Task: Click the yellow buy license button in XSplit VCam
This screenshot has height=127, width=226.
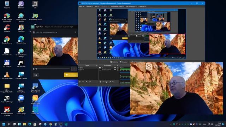Action: pos(71,75)
